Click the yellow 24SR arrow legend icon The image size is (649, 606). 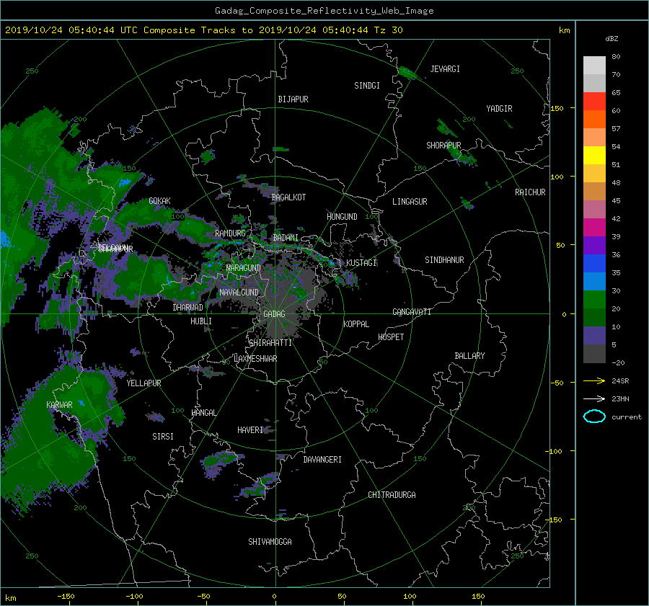click(594, 381)
